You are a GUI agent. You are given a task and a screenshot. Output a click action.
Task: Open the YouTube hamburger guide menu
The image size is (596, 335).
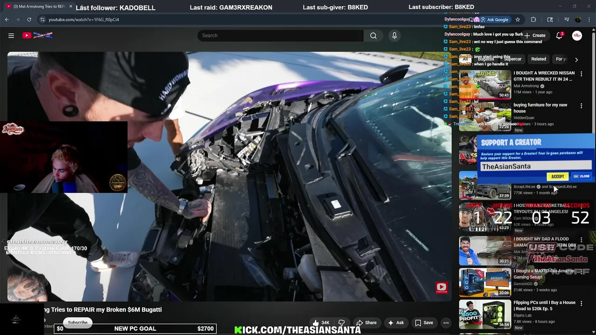pos(11,35)
